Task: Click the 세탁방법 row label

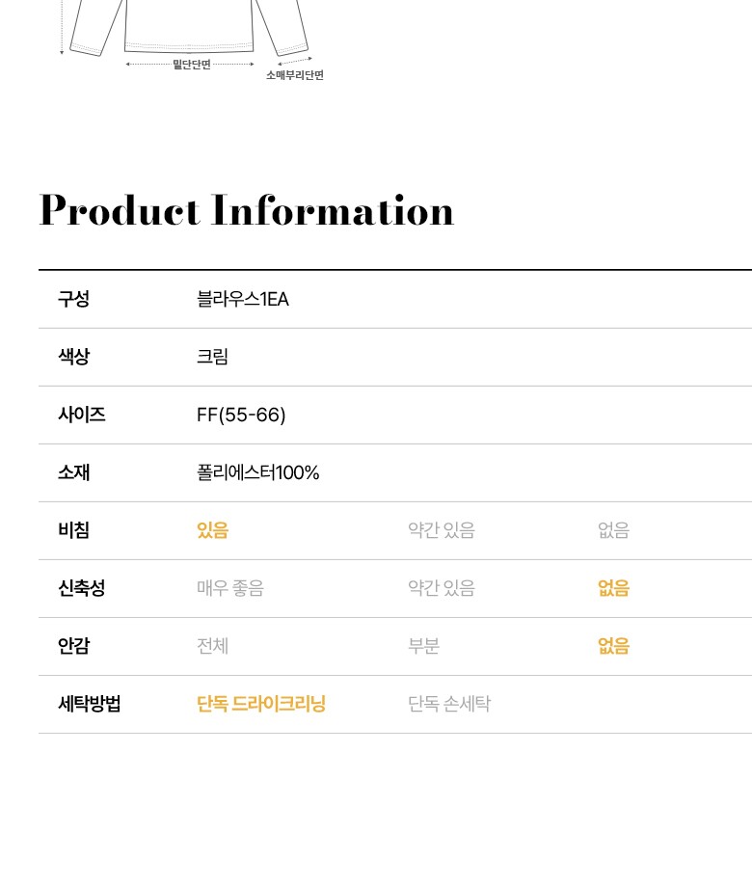Action: coord(89,704)
